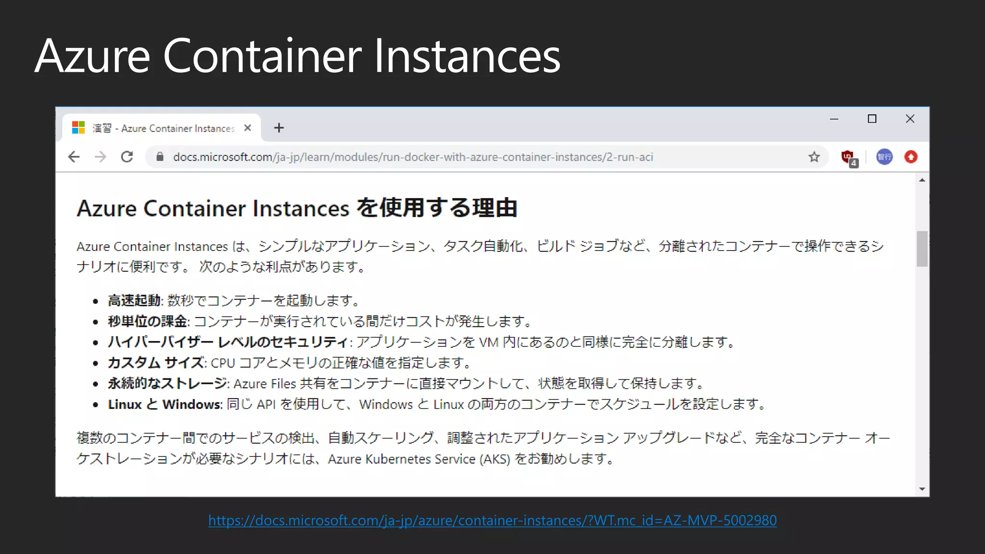This screenshot has width=985, height=554.
Task: Click the page scrollbar up arrow
Action: pos(922,180)
